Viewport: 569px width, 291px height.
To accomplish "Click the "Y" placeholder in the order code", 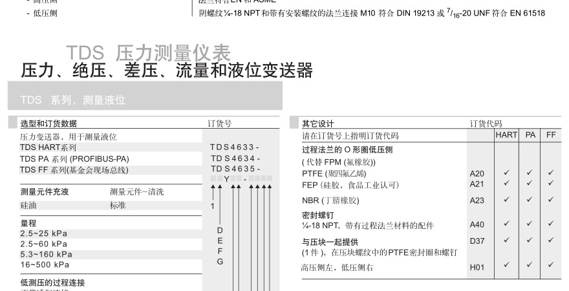I will pyautogui.click(x=226, y=179).
